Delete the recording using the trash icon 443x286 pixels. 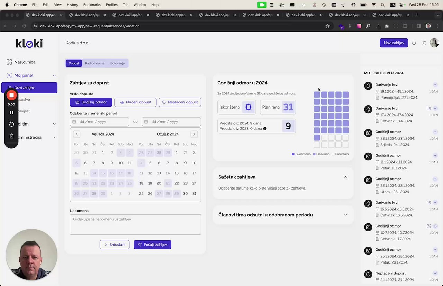tap(11, 136)
